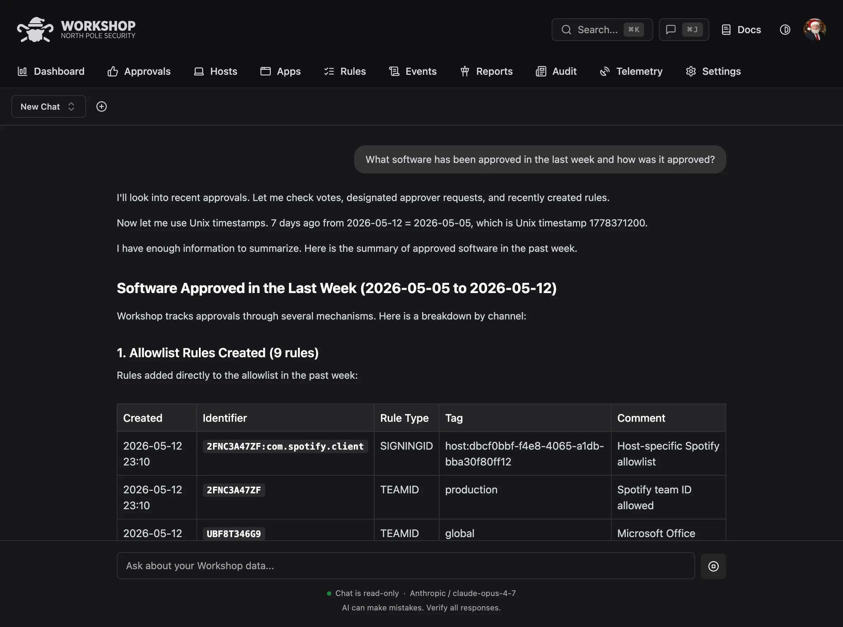Focus the Search field
This screenshot has height=627, width=843.
pos(602,30)
